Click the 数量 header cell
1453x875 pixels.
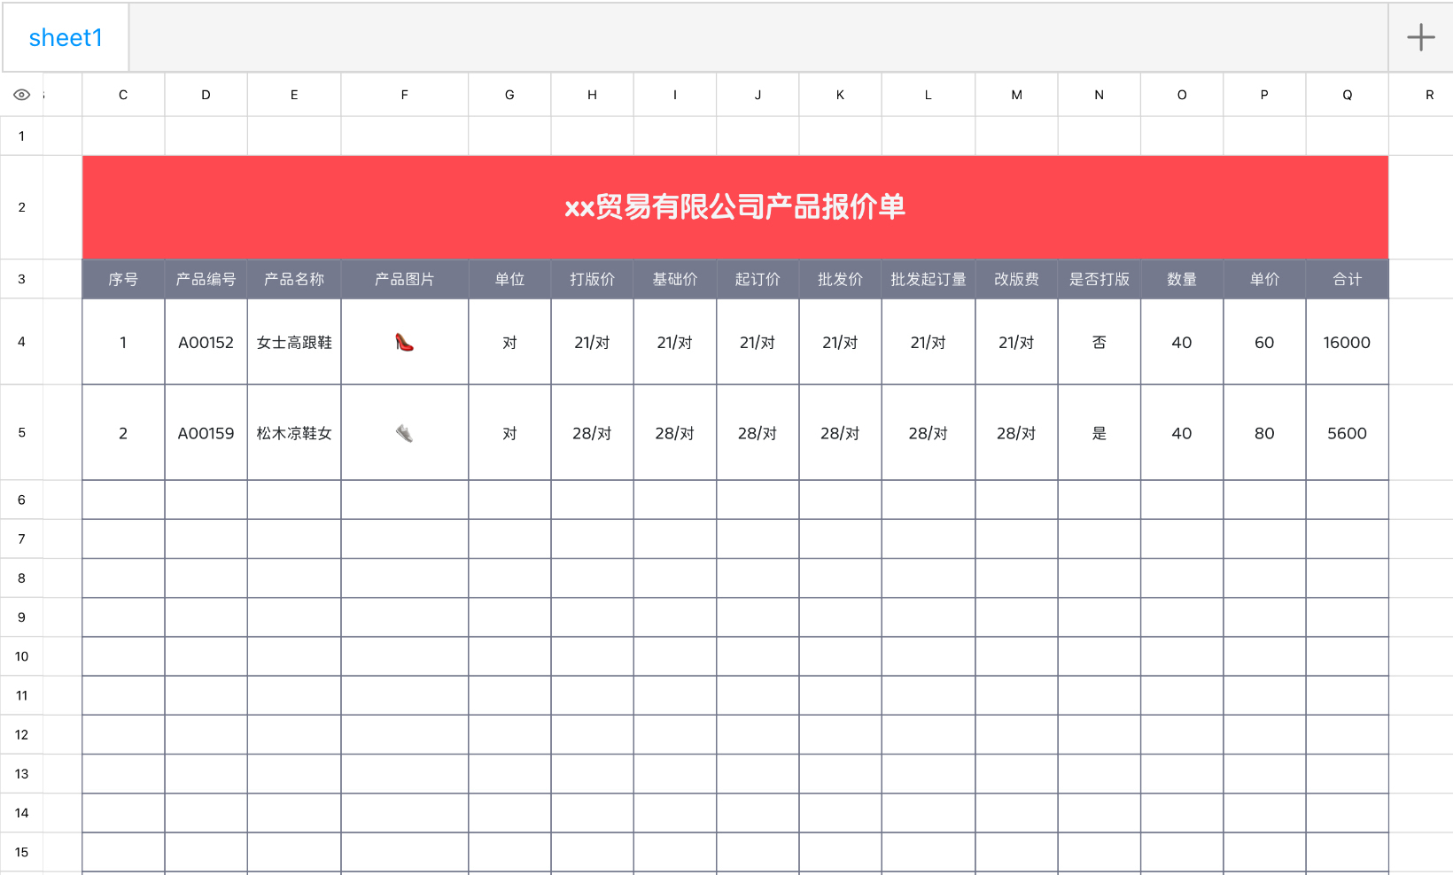(1182, 279)
